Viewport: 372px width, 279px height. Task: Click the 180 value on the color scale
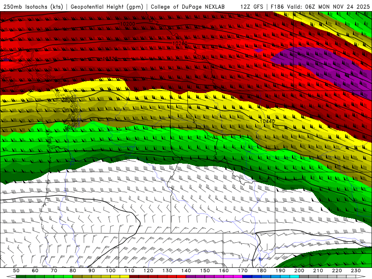point(261,271)
